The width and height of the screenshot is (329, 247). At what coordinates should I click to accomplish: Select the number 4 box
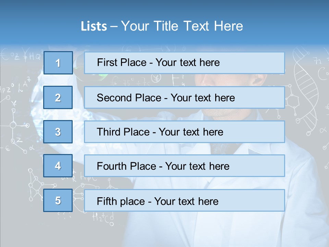(58, 166)
